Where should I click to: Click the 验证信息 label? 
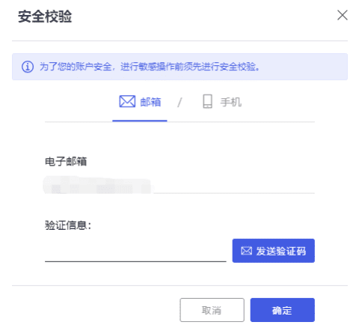pos(68,225)
